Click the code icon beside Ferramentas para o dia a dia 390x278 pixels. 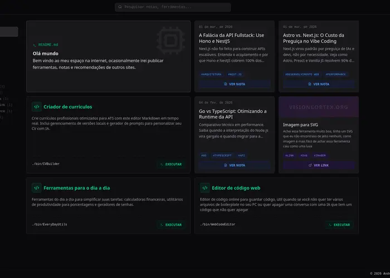click(x=37, y=188)
